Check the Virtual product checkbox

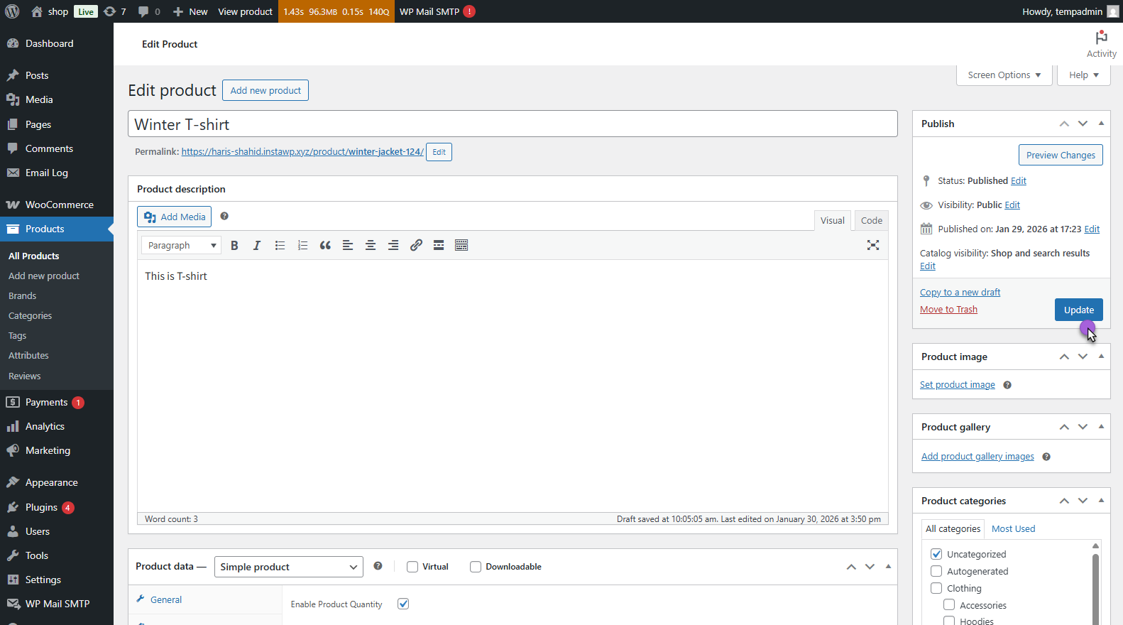[412, 567]
